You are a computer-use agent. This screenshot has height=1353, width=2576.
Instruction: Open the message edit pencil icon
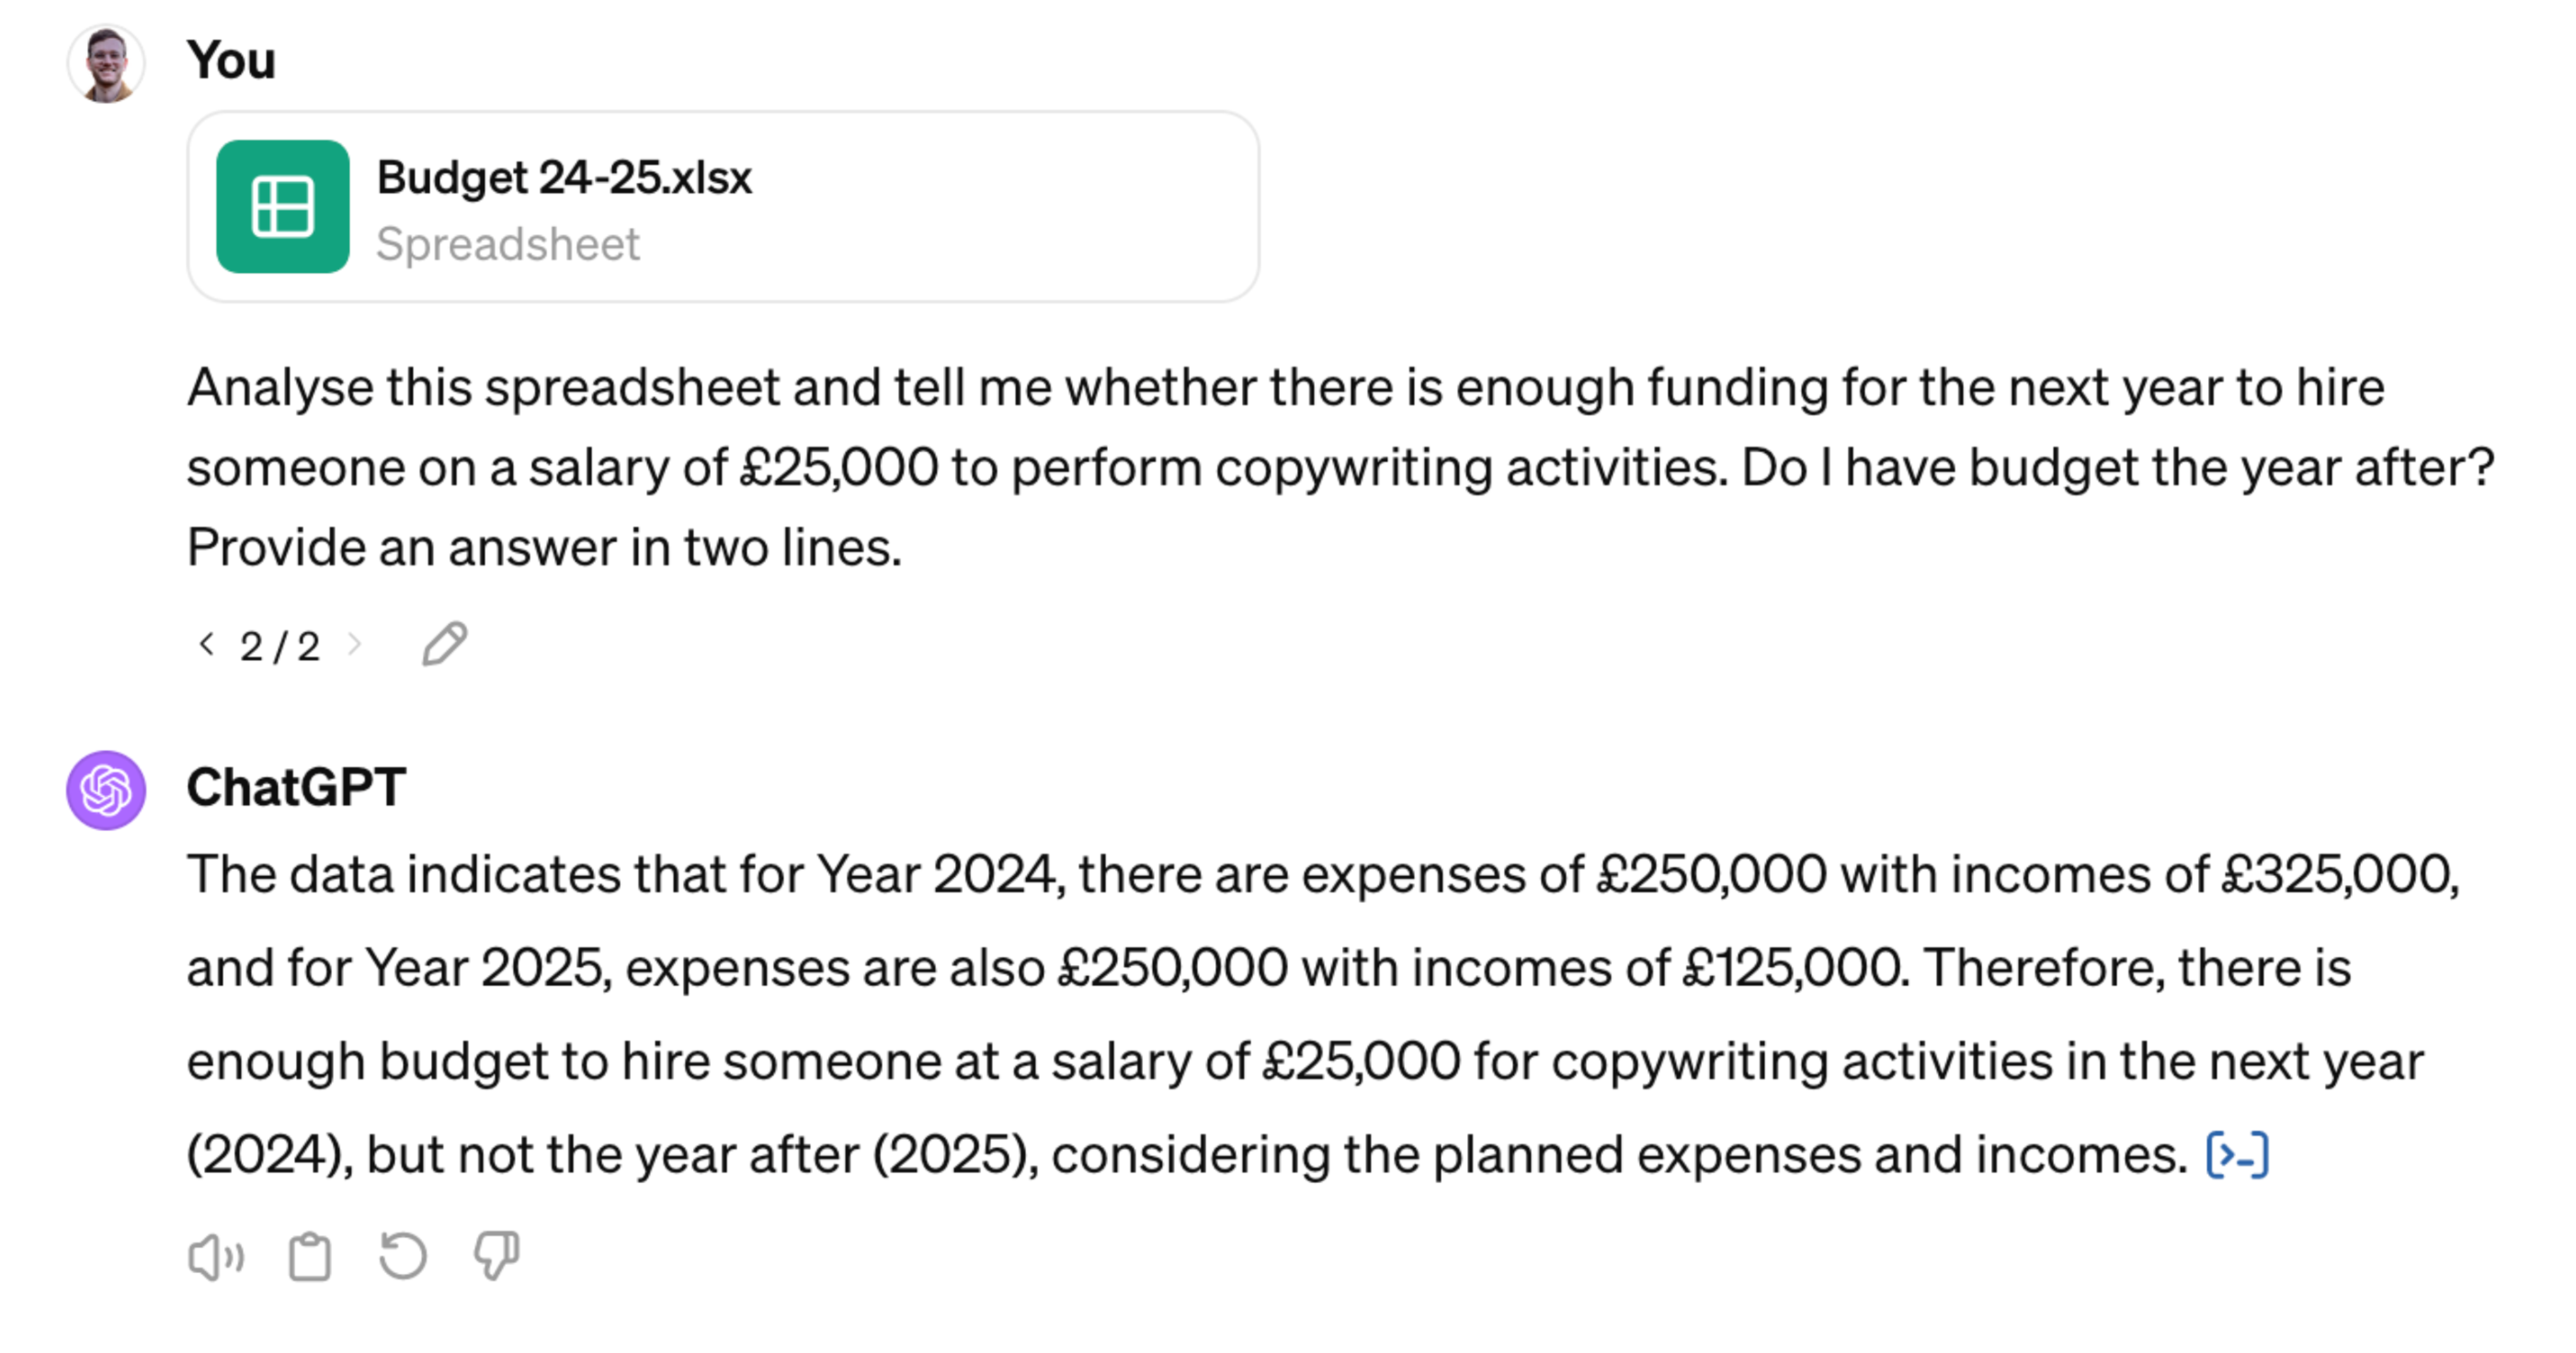(x=444, y=643)
